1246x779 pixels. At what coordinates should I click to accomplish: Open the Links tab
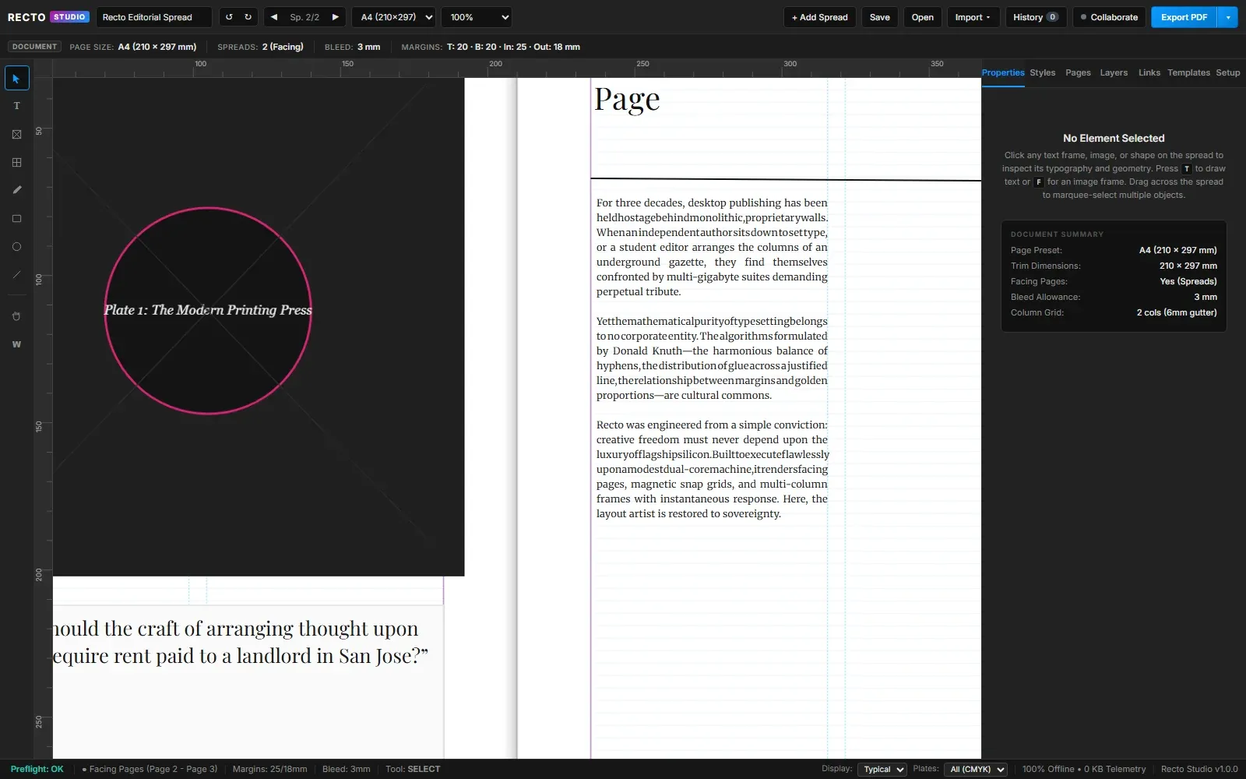pos(1149,72)
